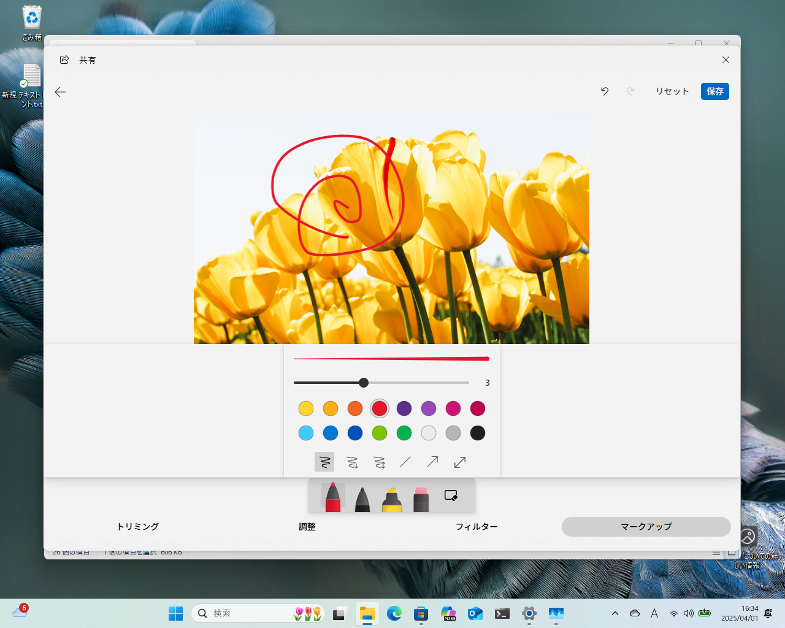This screenshot has height=628, width=785.
Task: Pick the white color swatch
Action: 429,433
